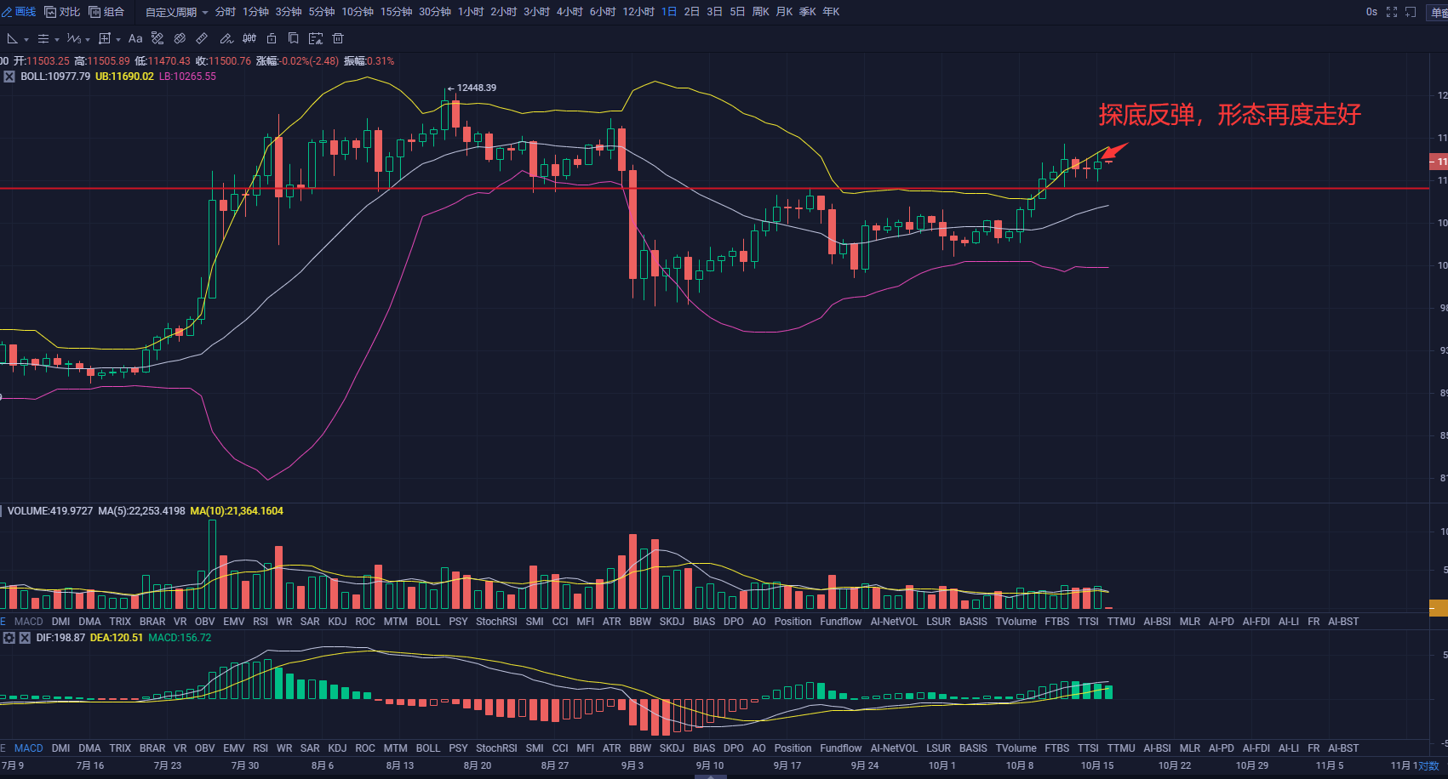The height and width of the screenshot is (779, 1448).
Task: Click the 9月 3 date on the time axis
Action: (x=632, y=765)
